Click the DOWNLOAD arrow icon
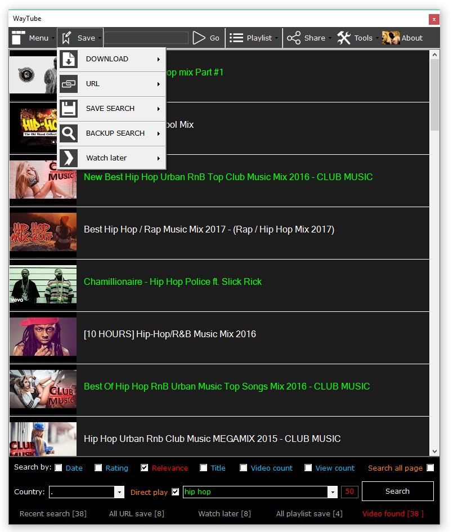This screenshot has width=453, height=532. point(69,59)
